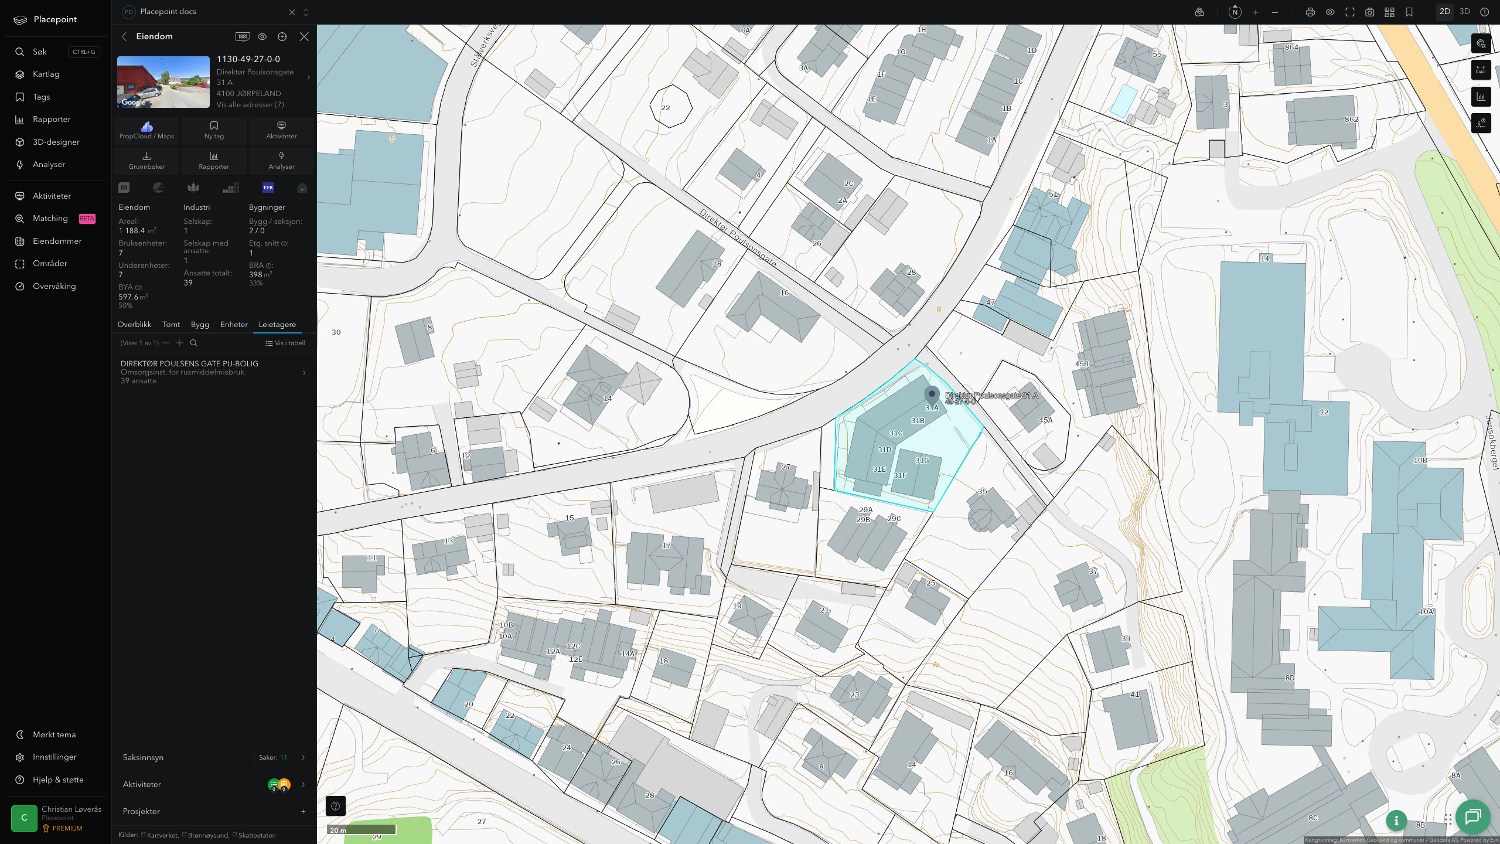Enter fullscreen map mode
The height and width of the screenshot is (844, 1500).
(x=1350, y=12)
